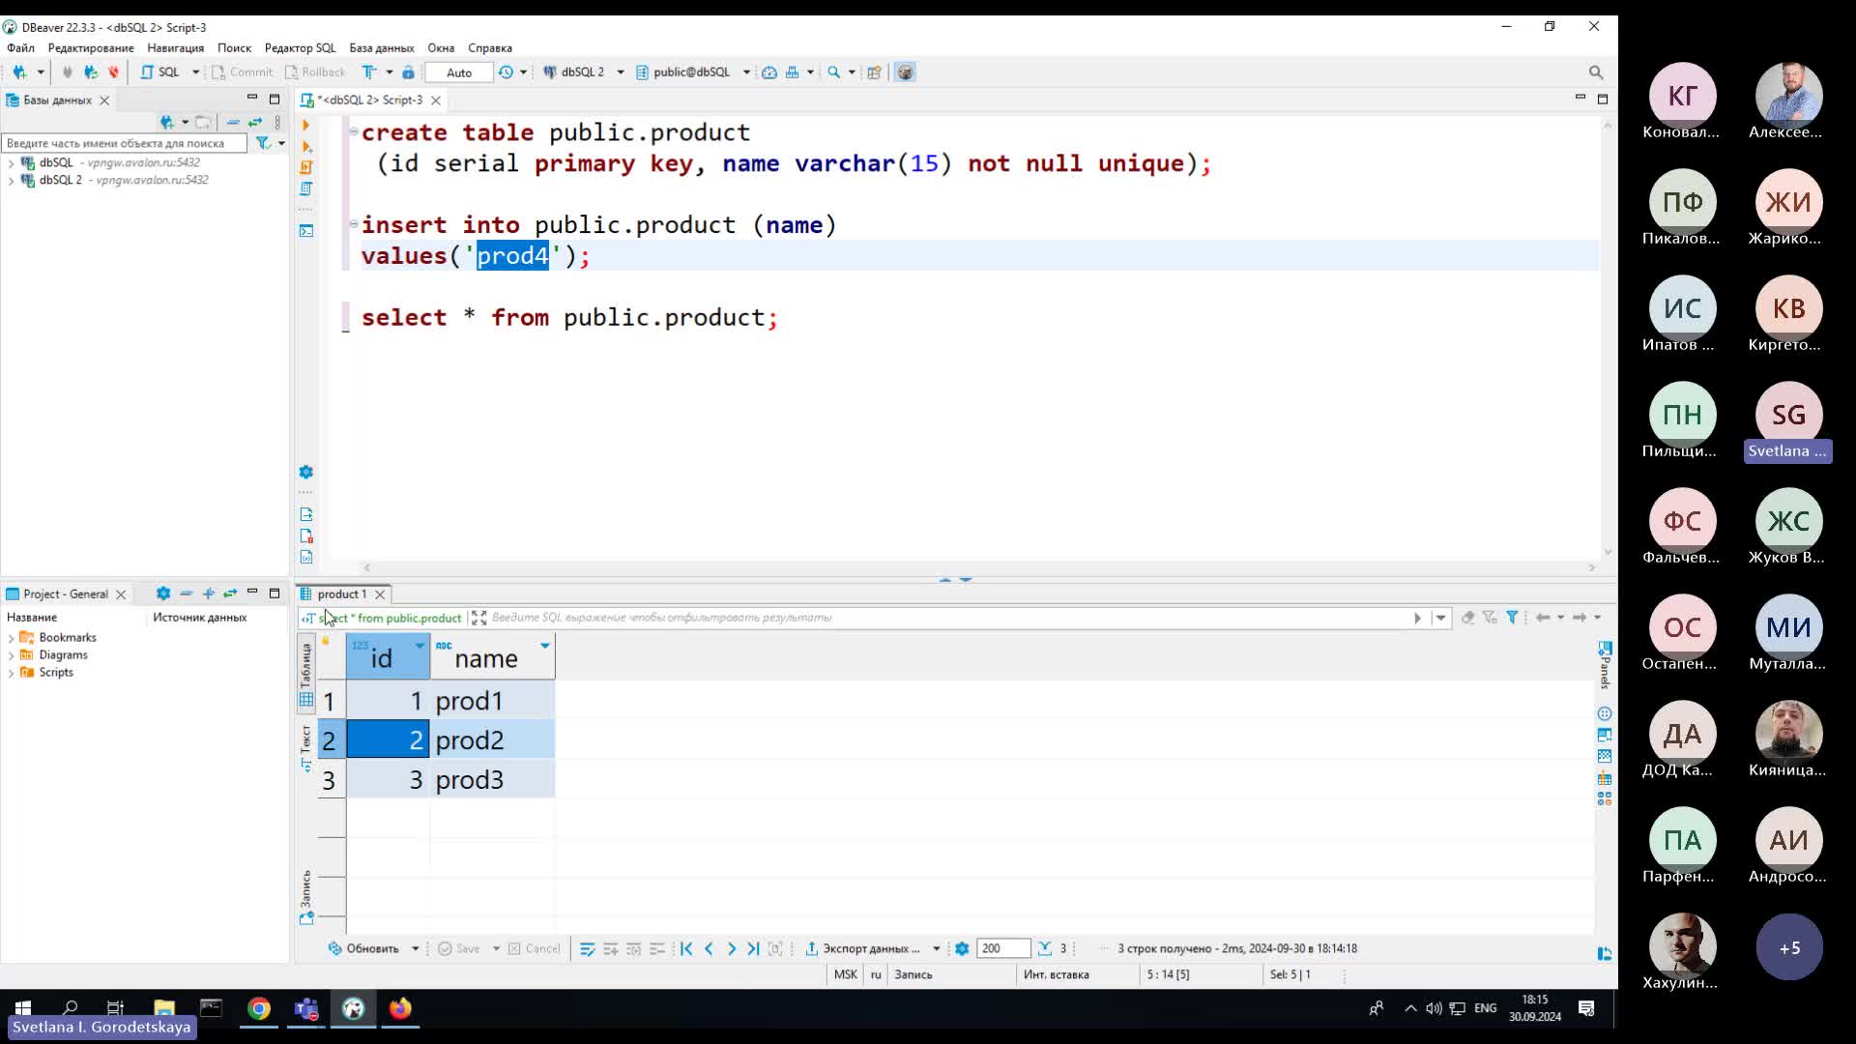Toggle the Auto commit mode field

(x=459, y=72)
